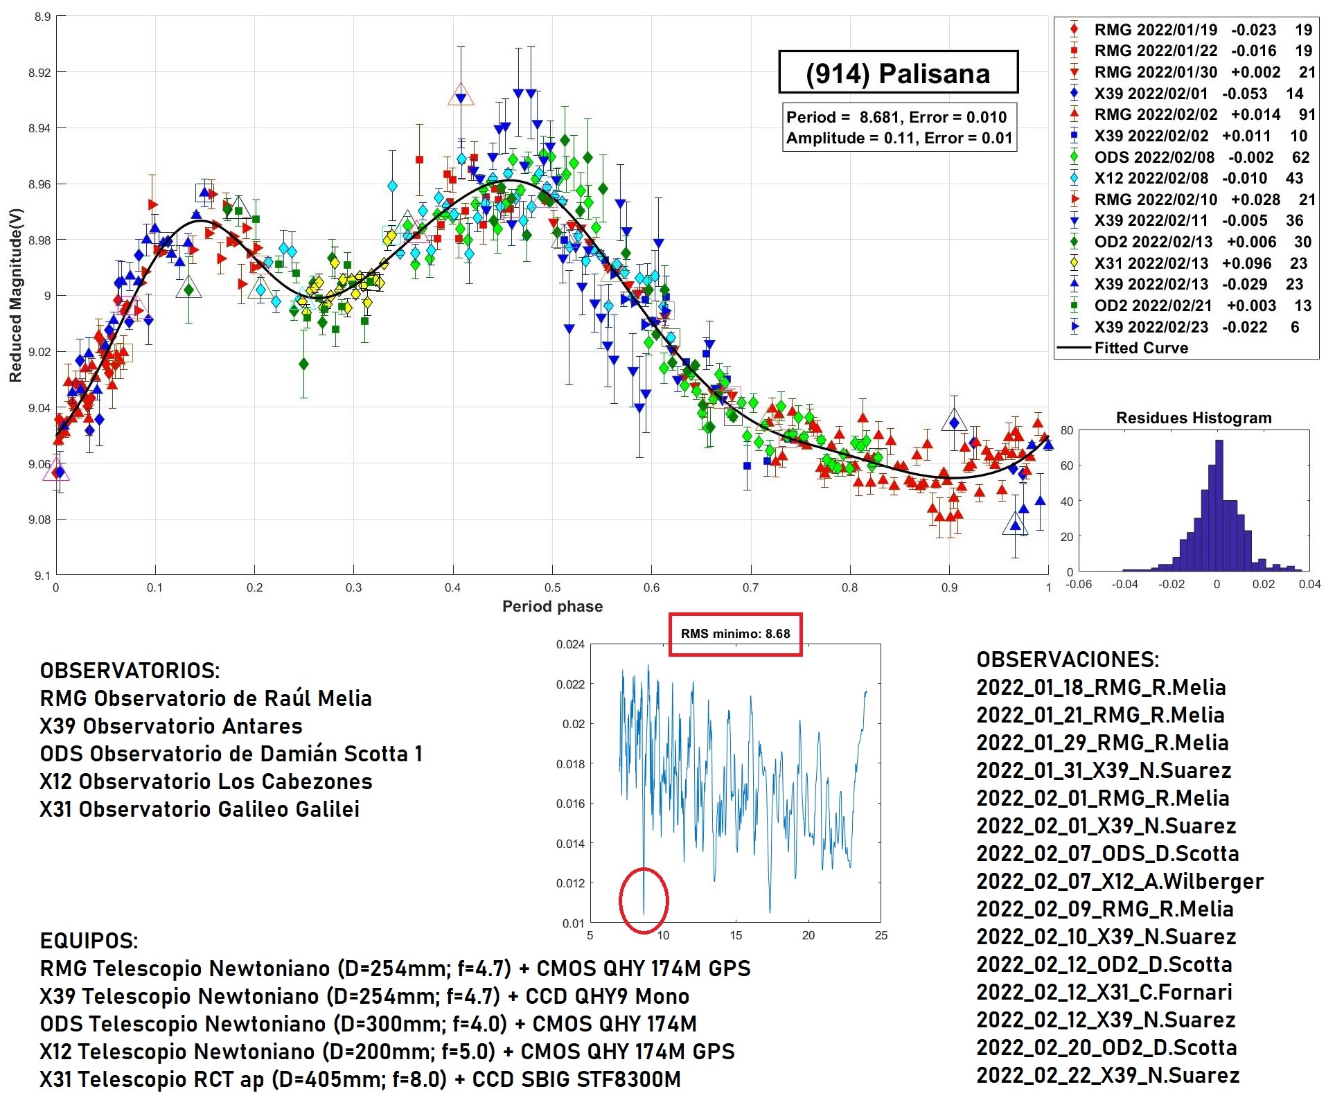
Task: Click 2022_02_07_X12_A.Wilberger entry
Action: 1120,881
